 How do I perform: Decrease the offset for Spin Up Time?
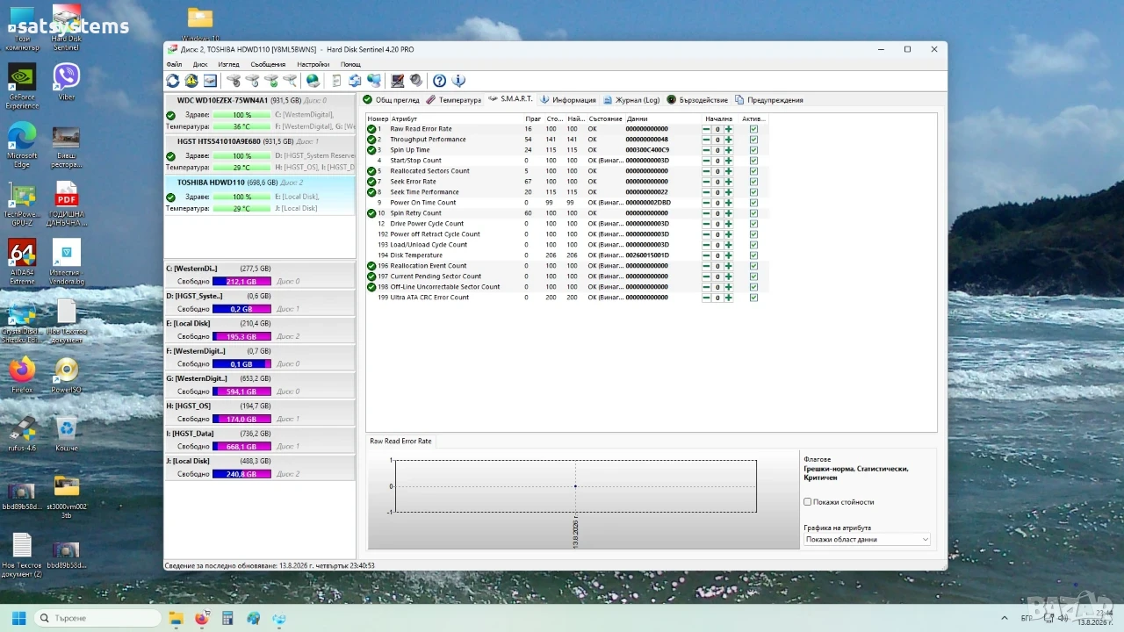(706, 150)
